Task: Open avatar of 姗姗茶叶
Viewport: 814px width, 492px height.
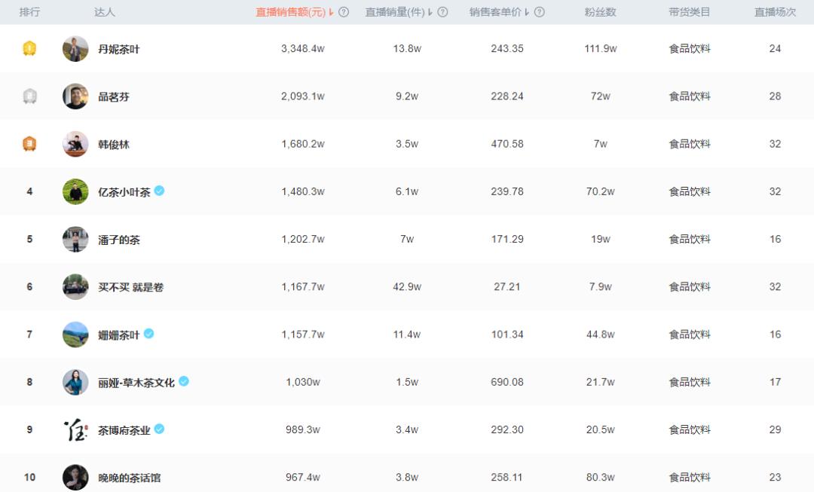Action: [75, 335]
